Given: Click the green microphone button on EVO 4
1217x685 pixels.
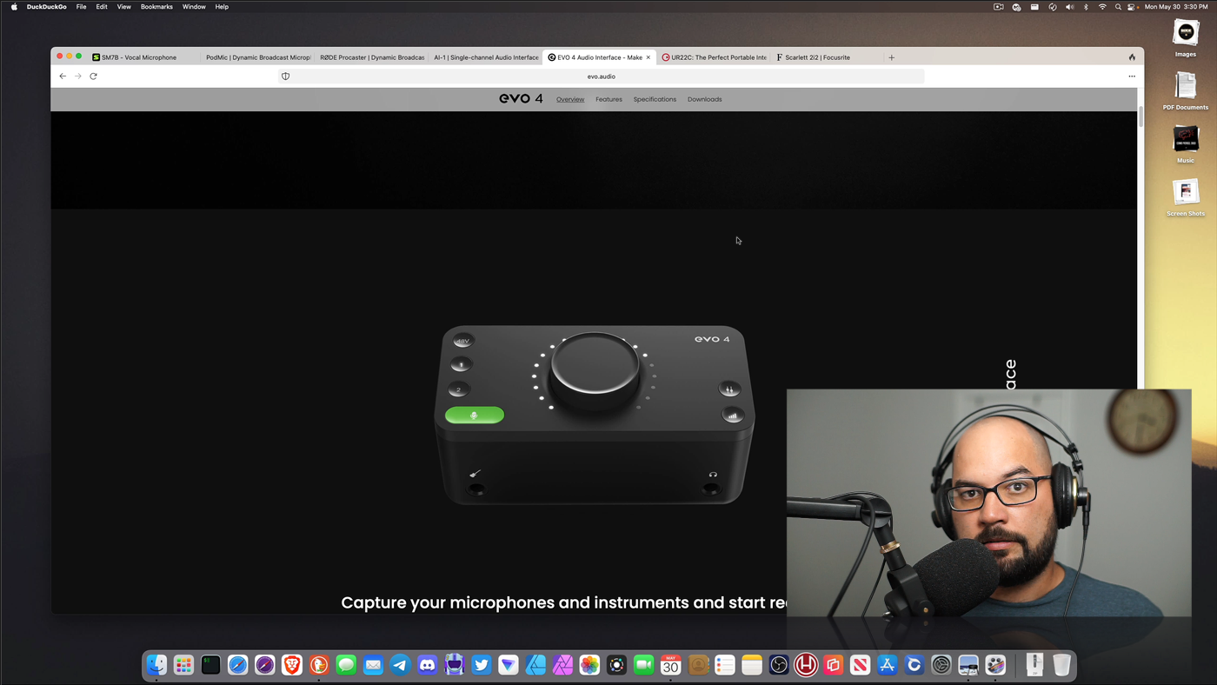Looking at the screenshot, I should [x=475, y=416].
